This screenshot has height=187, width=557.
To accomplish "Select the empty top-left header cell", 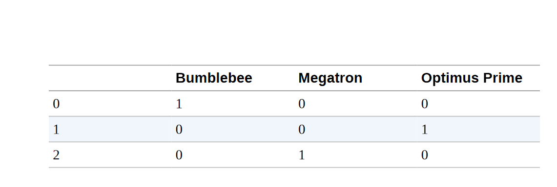I will tap(110, 78).
